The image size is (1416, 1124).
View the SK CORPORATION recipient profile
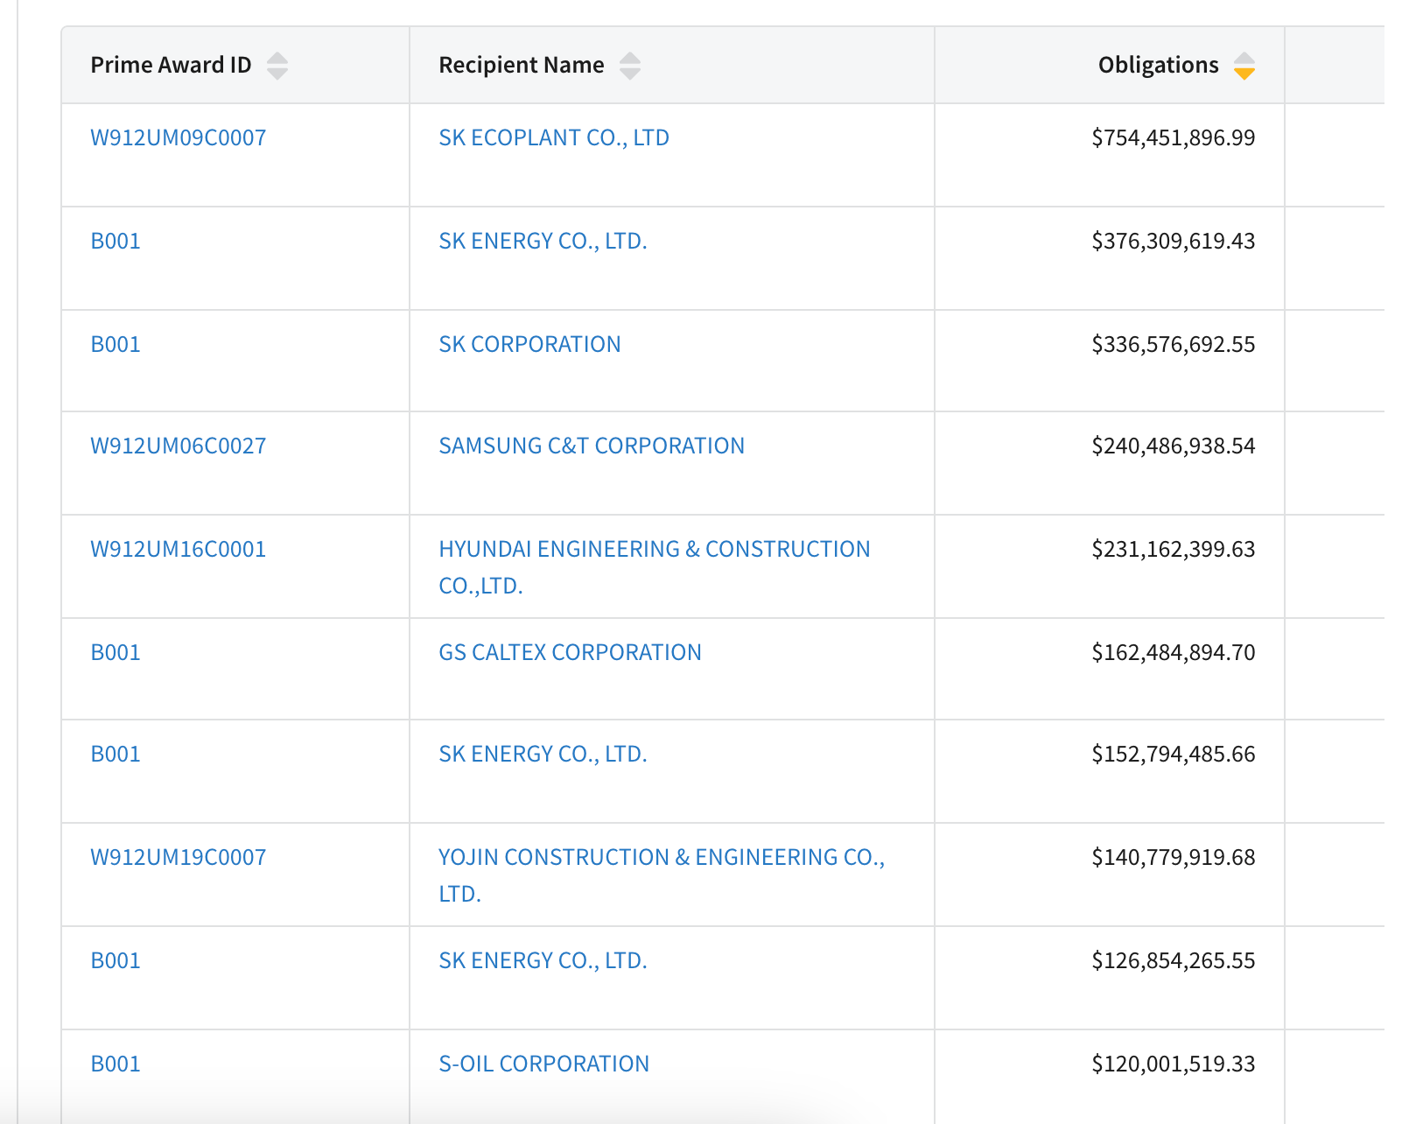pyautogui.click(x=529, y=344)
